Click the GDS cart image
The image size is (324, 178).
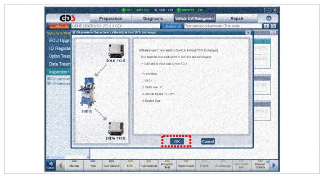tap(87, 93)
